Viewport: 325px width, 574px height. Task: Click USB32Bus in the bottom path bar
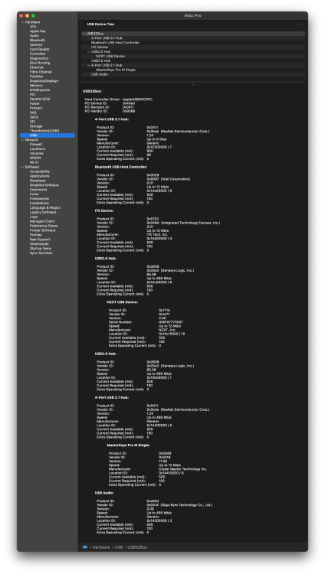[x=137, y=547]
